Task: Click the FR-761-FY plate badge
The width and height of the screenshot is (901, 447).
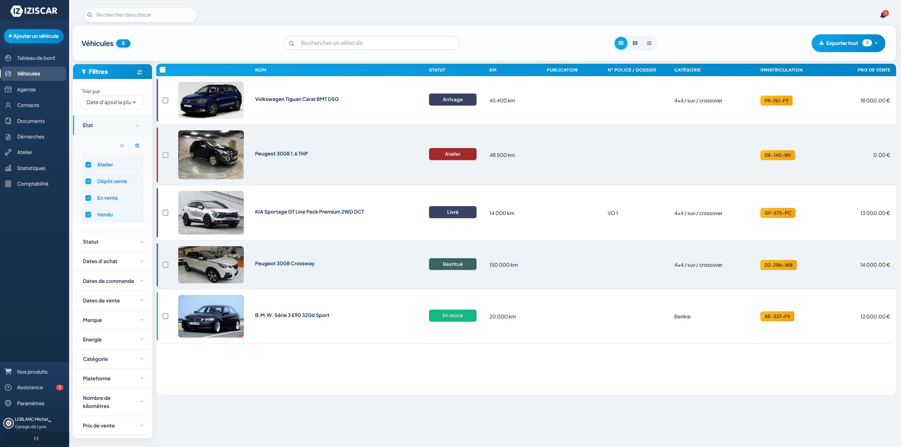Action: click(x=776, y=101)
